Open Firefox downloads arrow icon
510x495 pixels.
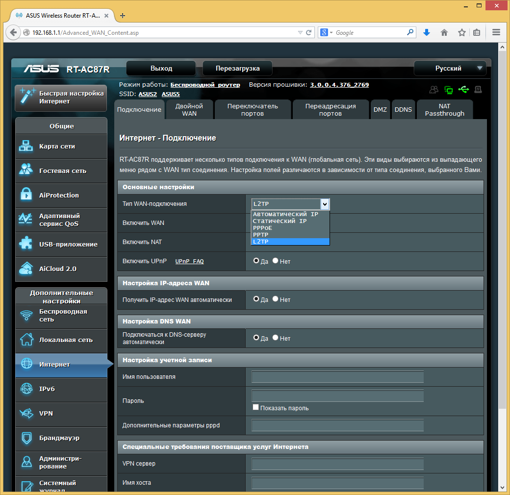(427, 32)
